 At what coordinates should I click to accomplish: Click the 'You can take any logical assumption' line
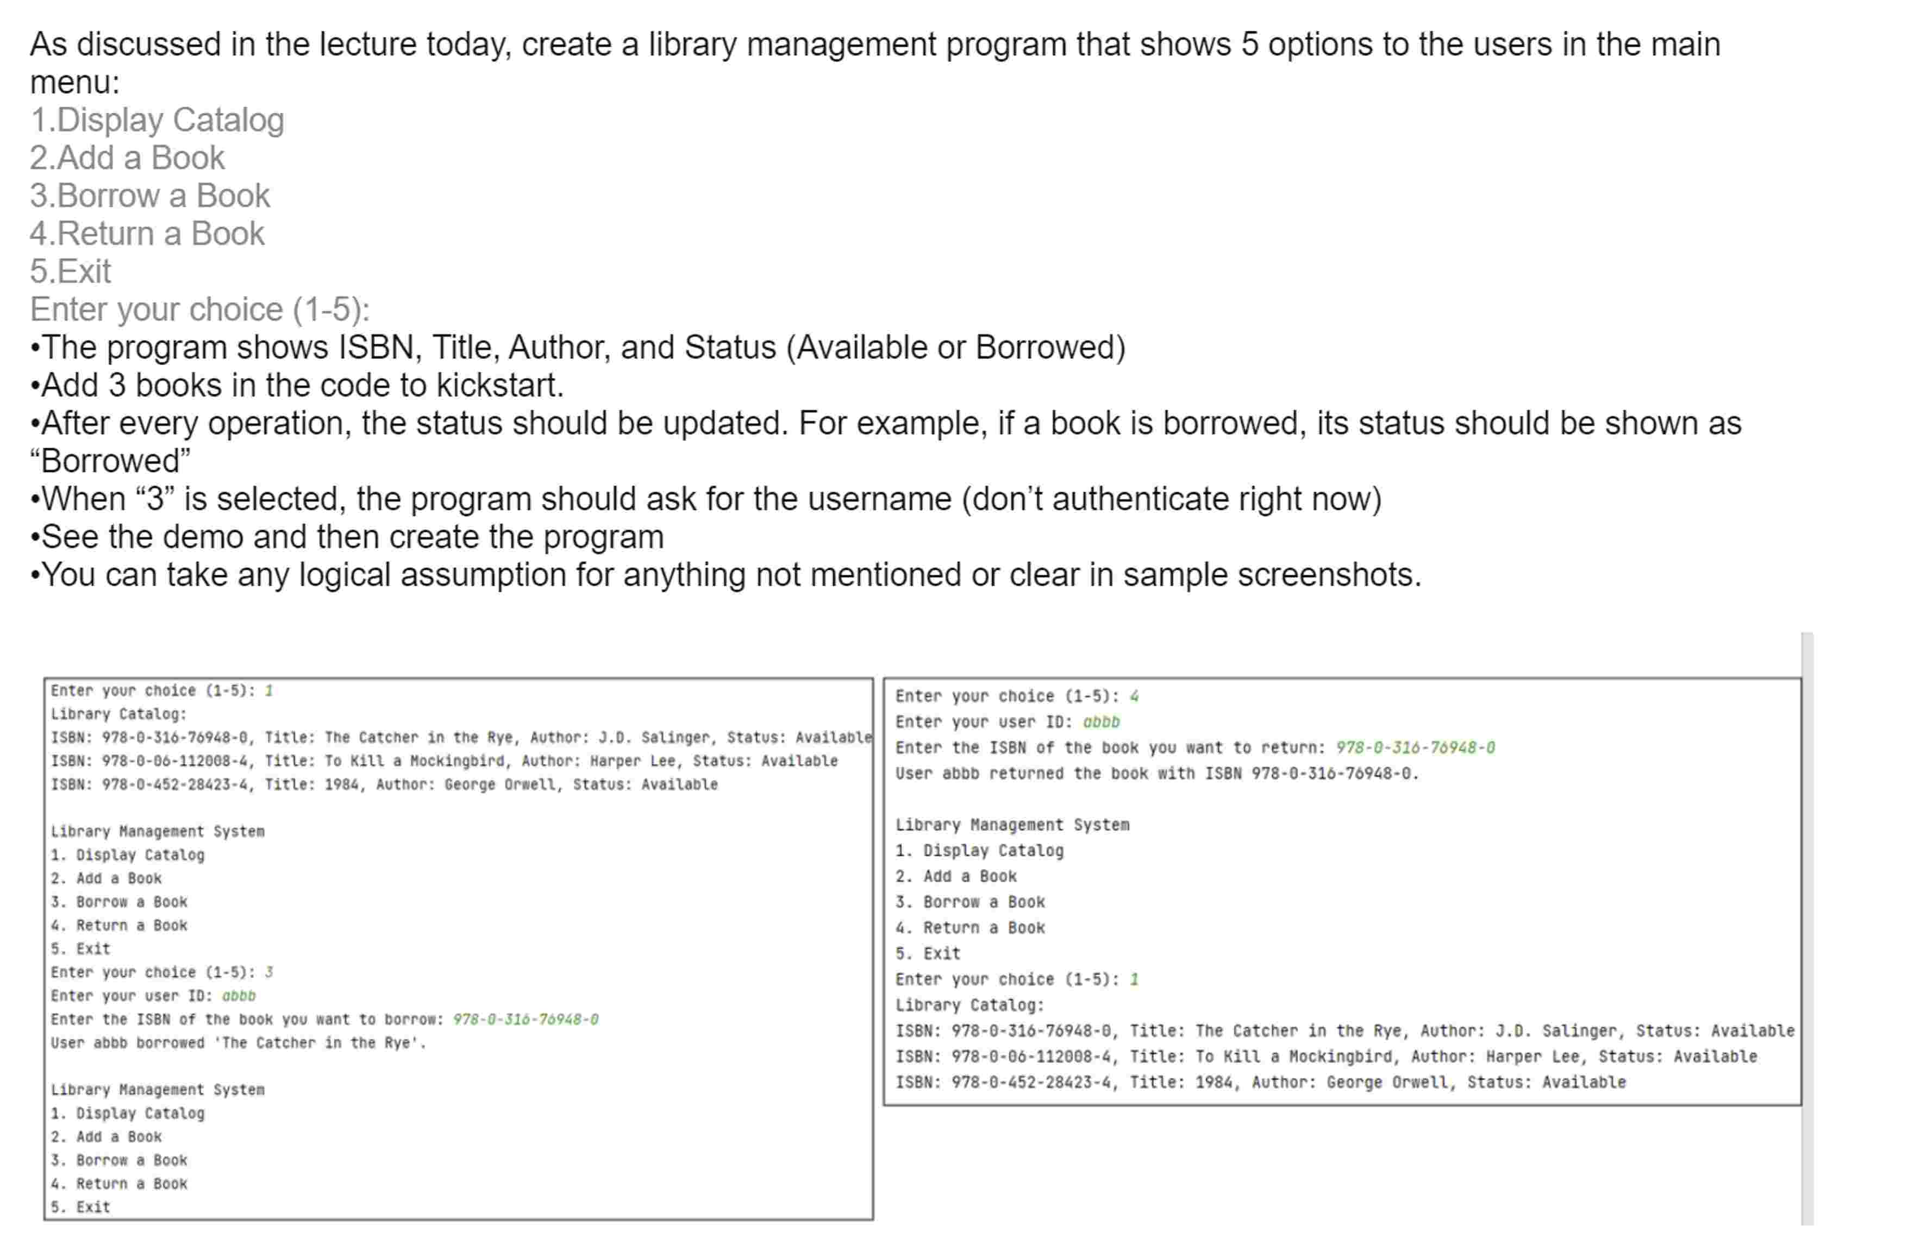725,575
